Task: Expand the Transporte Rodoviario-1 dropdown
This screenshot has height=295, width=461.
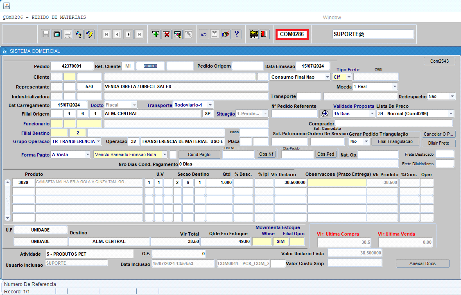Action: (210, 105)
